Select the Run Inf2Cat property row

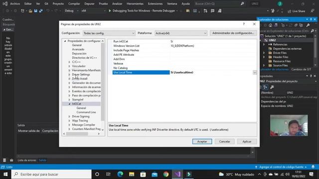tap(184, 41)
